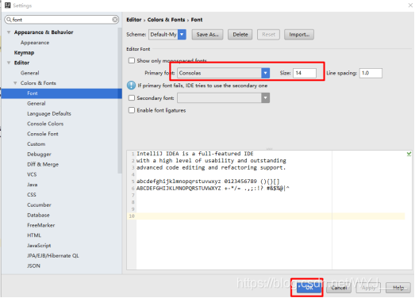Click the Import button

299,34
